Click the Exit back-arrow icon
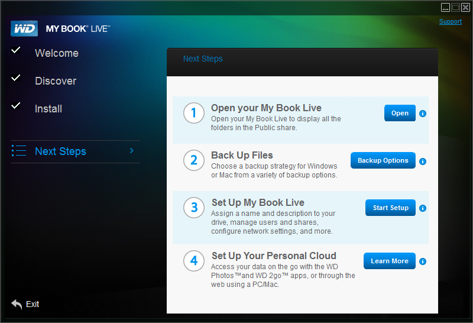This screenshot has height=323, width=473. click(x=17, y=304)
